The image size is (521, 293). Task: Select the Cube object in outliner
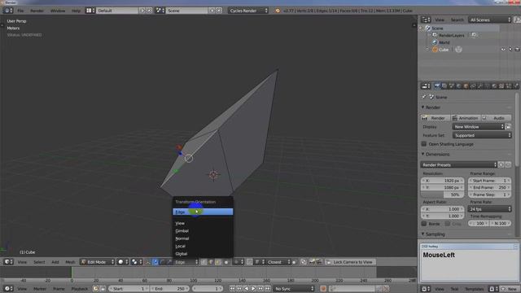pos(444,50)
